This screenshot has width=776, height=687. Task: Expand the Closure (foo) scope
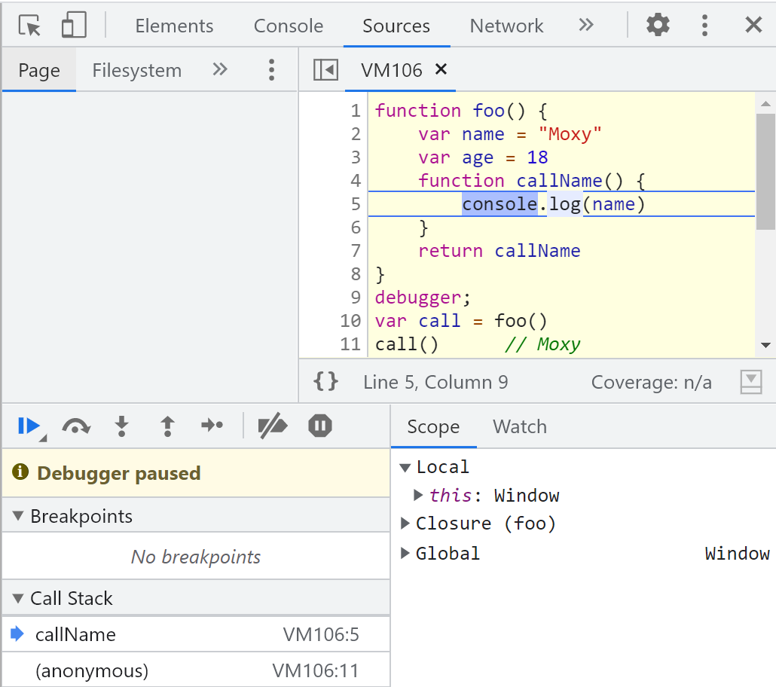click(405, 524)
